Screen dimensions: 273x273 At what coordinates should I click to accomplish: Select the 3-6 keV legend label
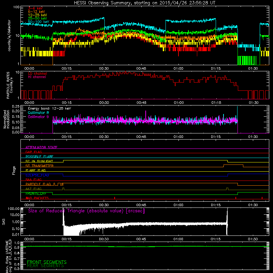(35, 8)
